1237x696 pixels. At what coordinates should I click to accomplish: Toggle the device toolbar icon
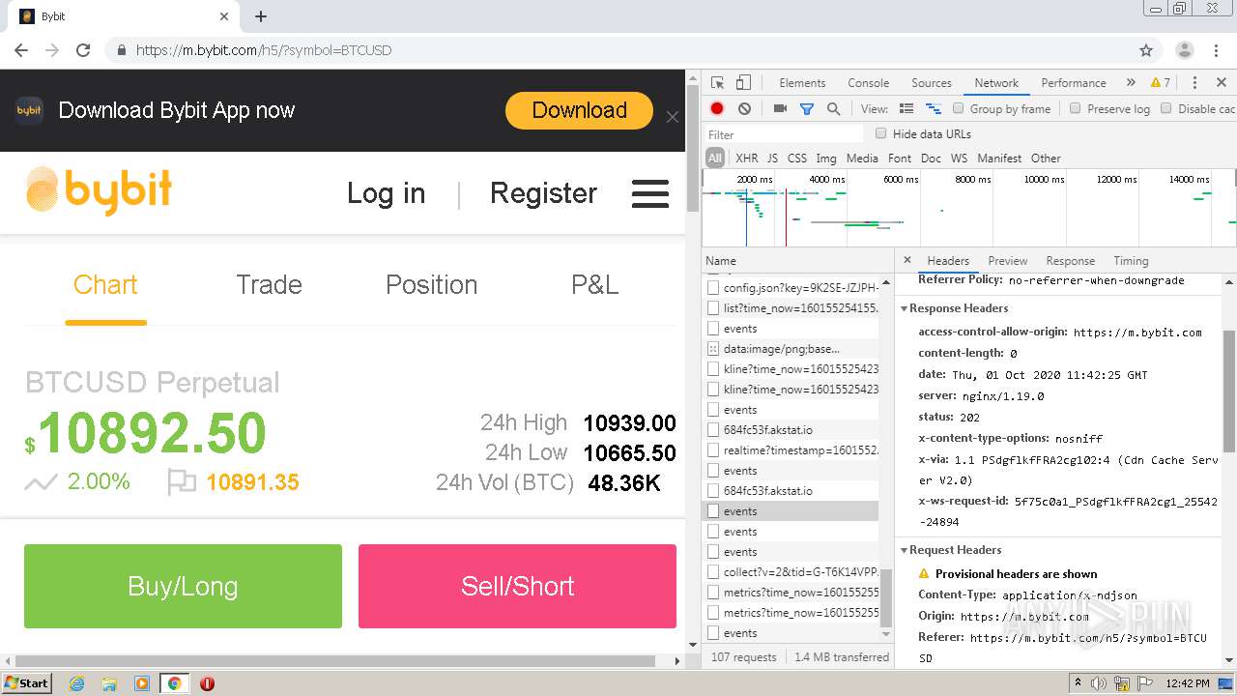point(743,83)
